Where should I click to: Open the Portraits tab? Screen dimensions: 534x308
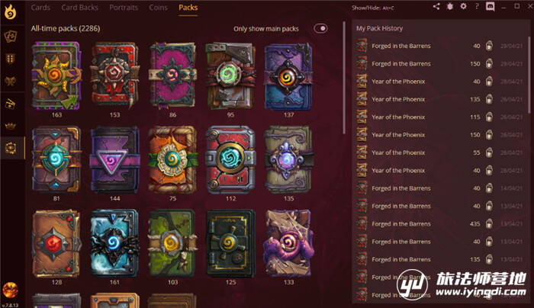[124, 8]
